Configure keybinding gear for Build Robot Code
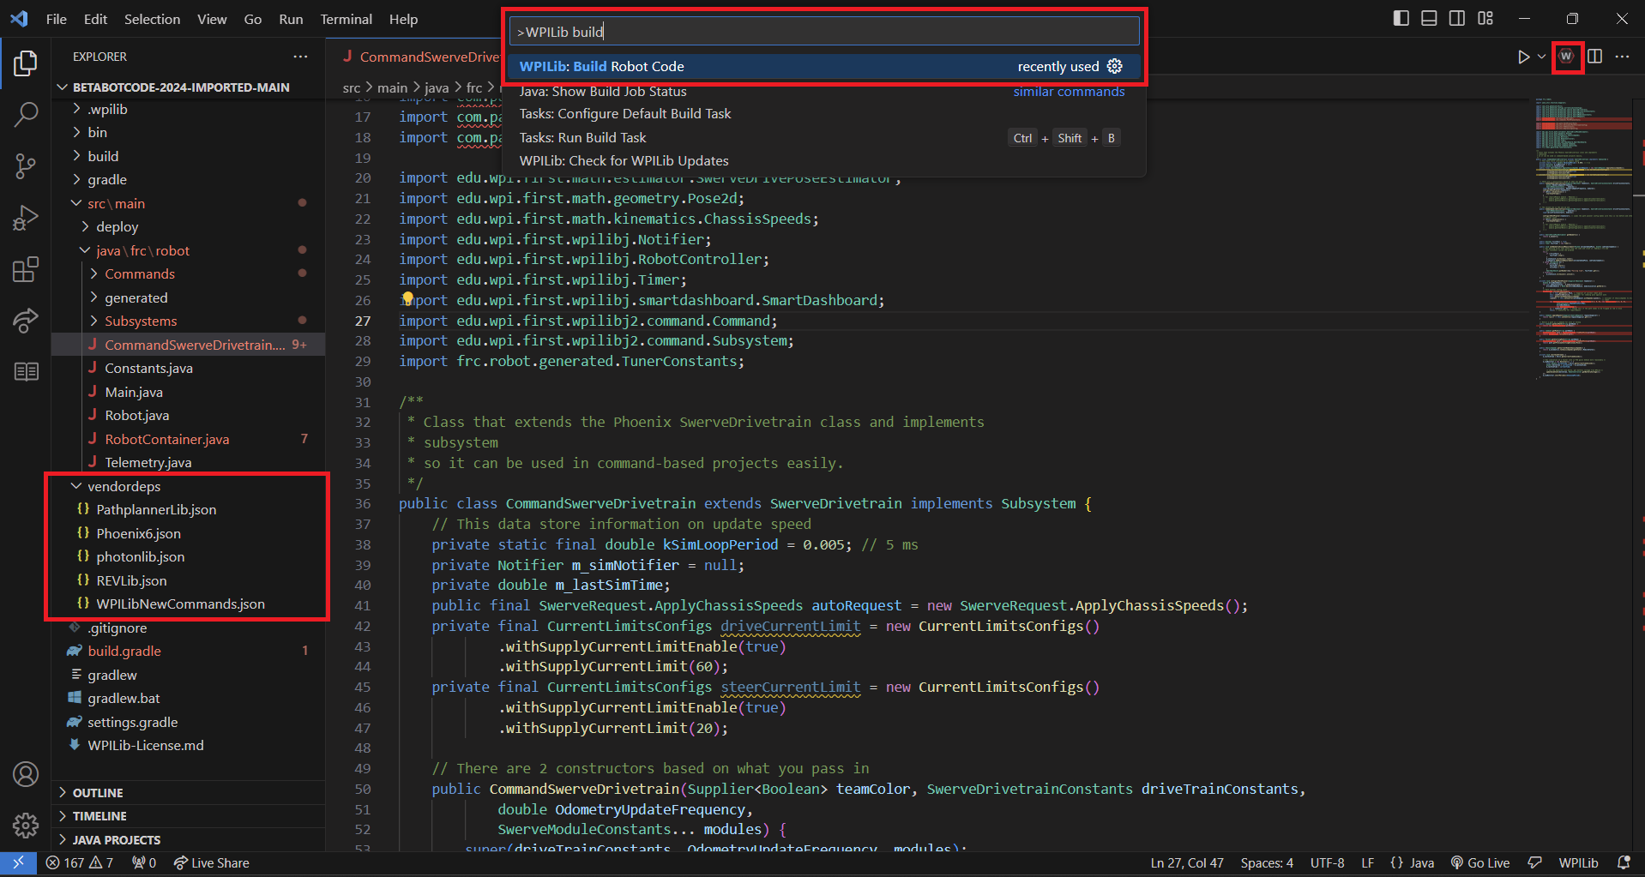This screenshot has width=1645, height=877. click(1115, 66)
